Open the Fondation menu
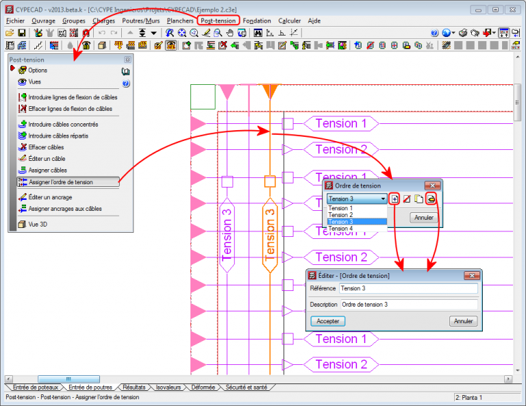Image resolution: width=526 pixels, height=406 pixels. click(257, 21)
